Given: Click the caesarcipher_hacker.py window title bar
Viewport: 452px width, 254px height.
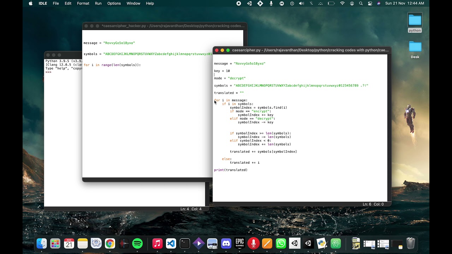Looking at the screenshot, I should click(x=165, y=26).
